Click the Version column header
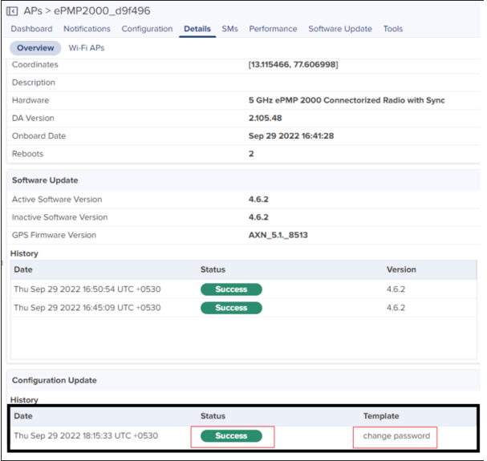 [x=401, y=270]
